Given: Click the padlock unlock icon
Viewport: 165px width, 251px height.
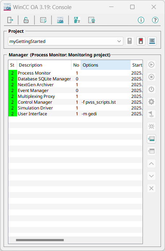Looking at the screenshot, I should click(x=26, y=20).
